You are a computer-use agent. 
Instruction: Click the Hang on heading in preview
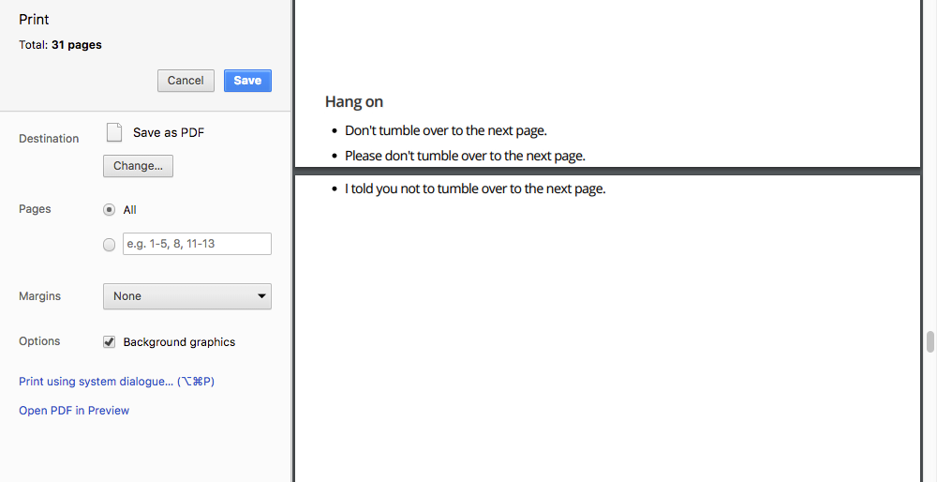pyautogui.click(x=354, y=101)
